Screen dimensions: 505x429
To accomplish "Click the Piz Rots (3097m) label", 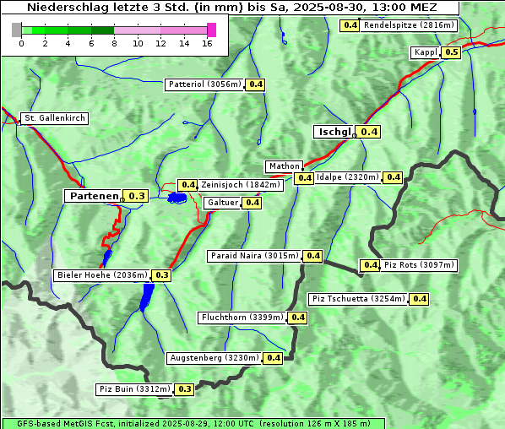I will (419, 265).
